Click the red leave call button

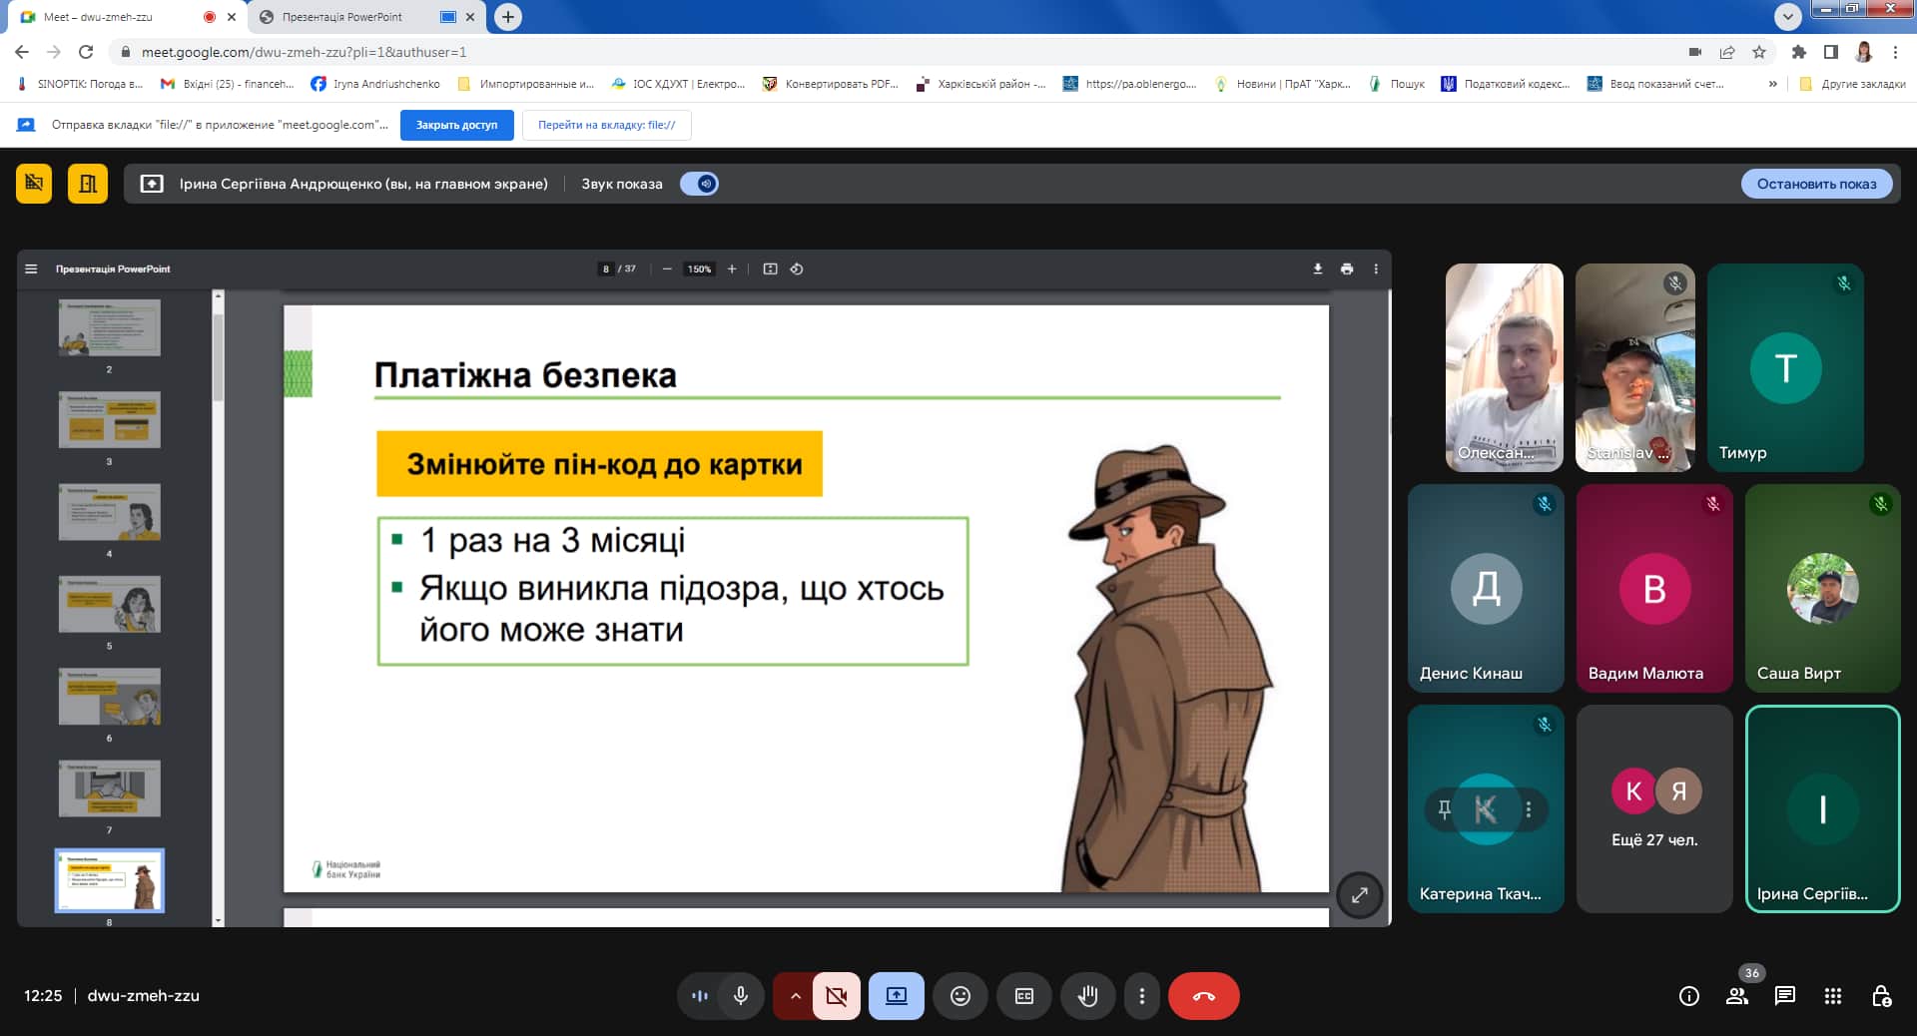tap(1203, 996)
